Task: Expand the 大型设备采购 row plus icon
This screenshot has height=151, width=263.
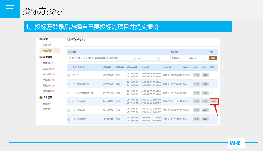Action: point(69,84)
